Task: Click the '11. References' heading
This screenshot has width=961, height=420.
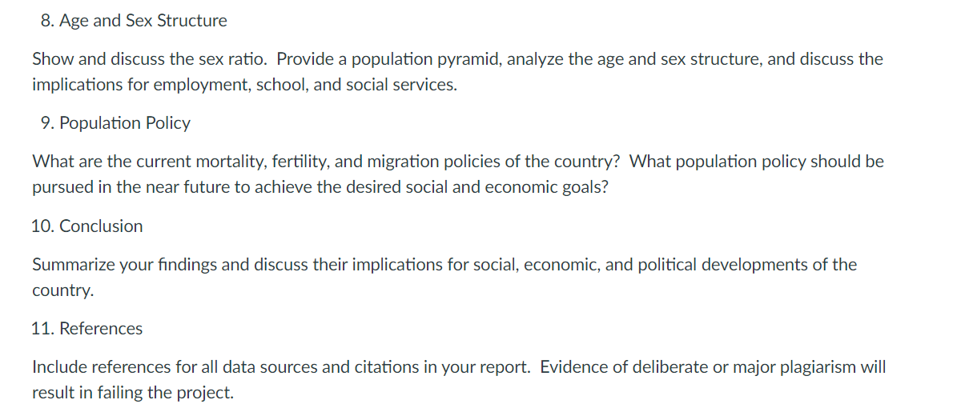Action: pyautogui.click(x=87, y=329)
